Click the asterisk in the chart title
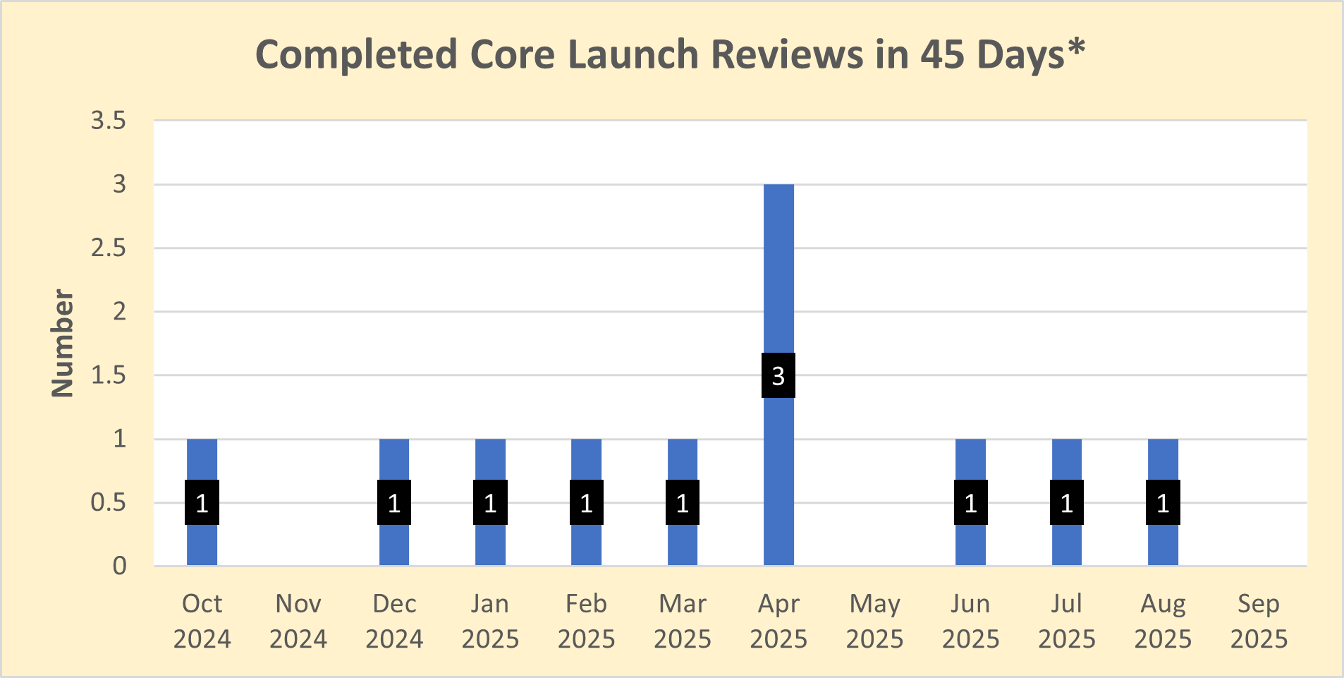 tap(1077, 47)
